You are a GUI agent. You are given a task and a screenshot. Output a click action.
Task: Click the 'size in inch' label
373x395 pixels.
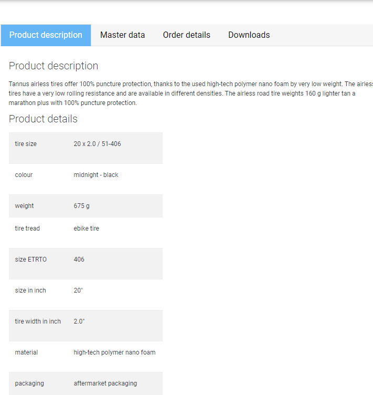point(30,290)
